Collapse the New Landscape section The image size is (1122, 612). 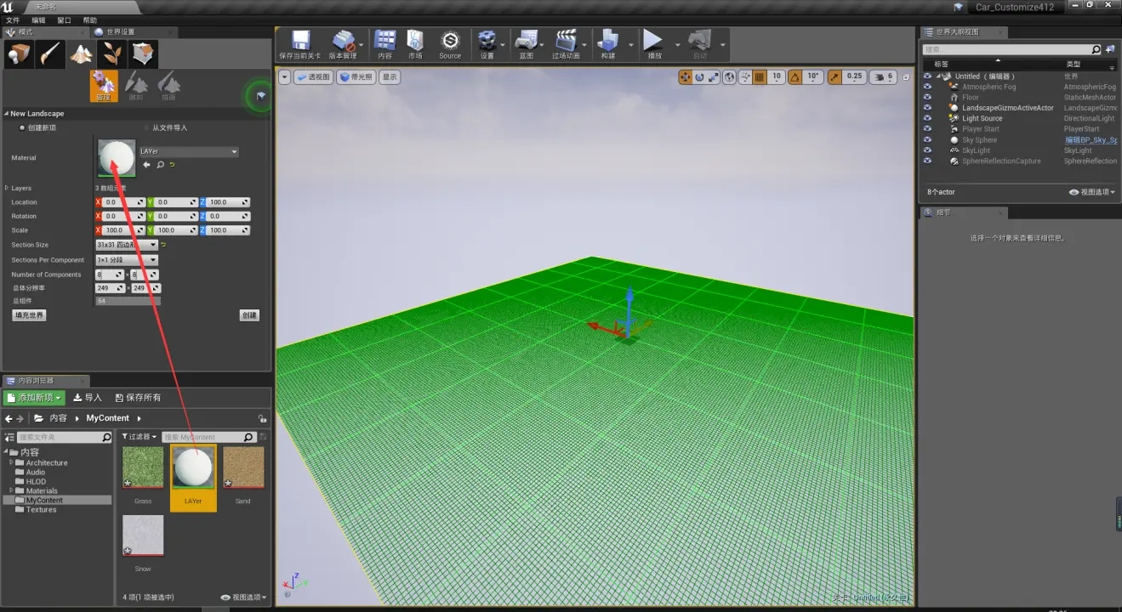tap(6, 113)
